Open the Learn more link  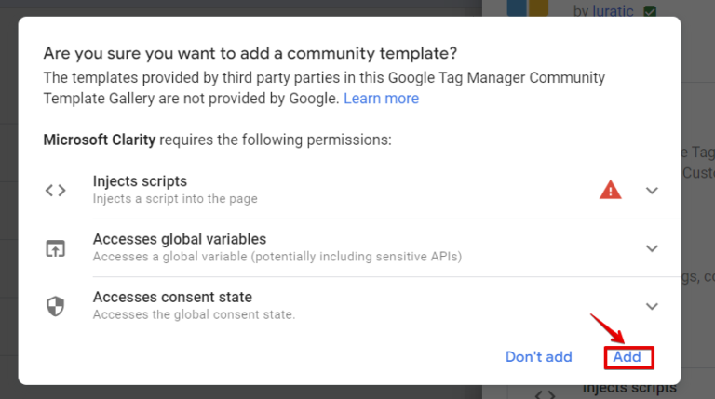[381, 99]
